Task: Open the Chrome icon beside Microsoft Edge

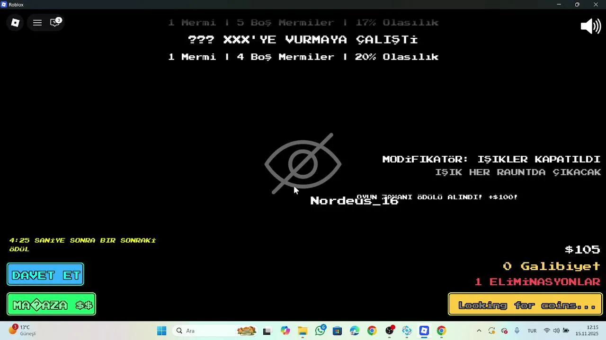Action: click(x=372, y=331)
